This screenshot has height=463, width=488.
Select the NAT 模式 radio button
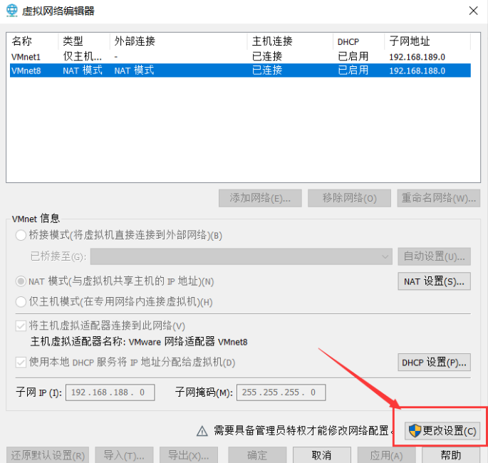point(21,281)
